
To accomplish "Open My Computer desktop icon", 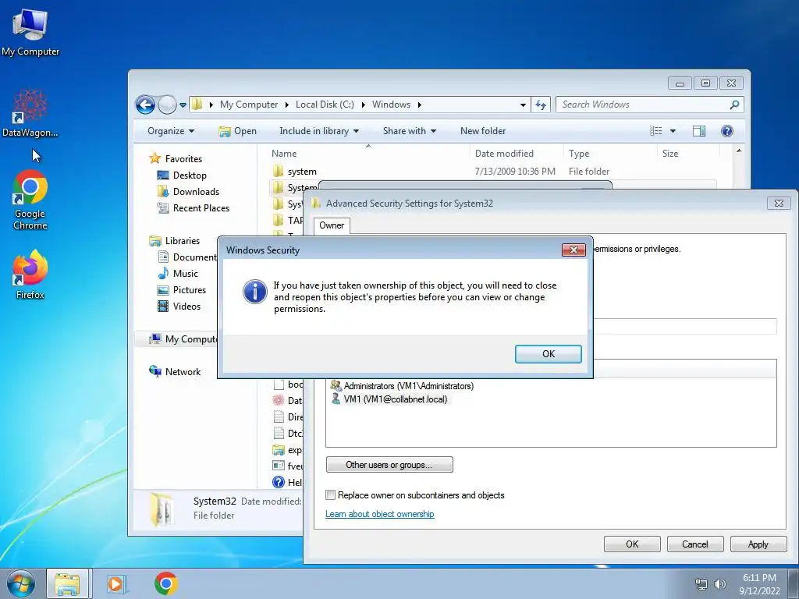I will pos(30,33).
